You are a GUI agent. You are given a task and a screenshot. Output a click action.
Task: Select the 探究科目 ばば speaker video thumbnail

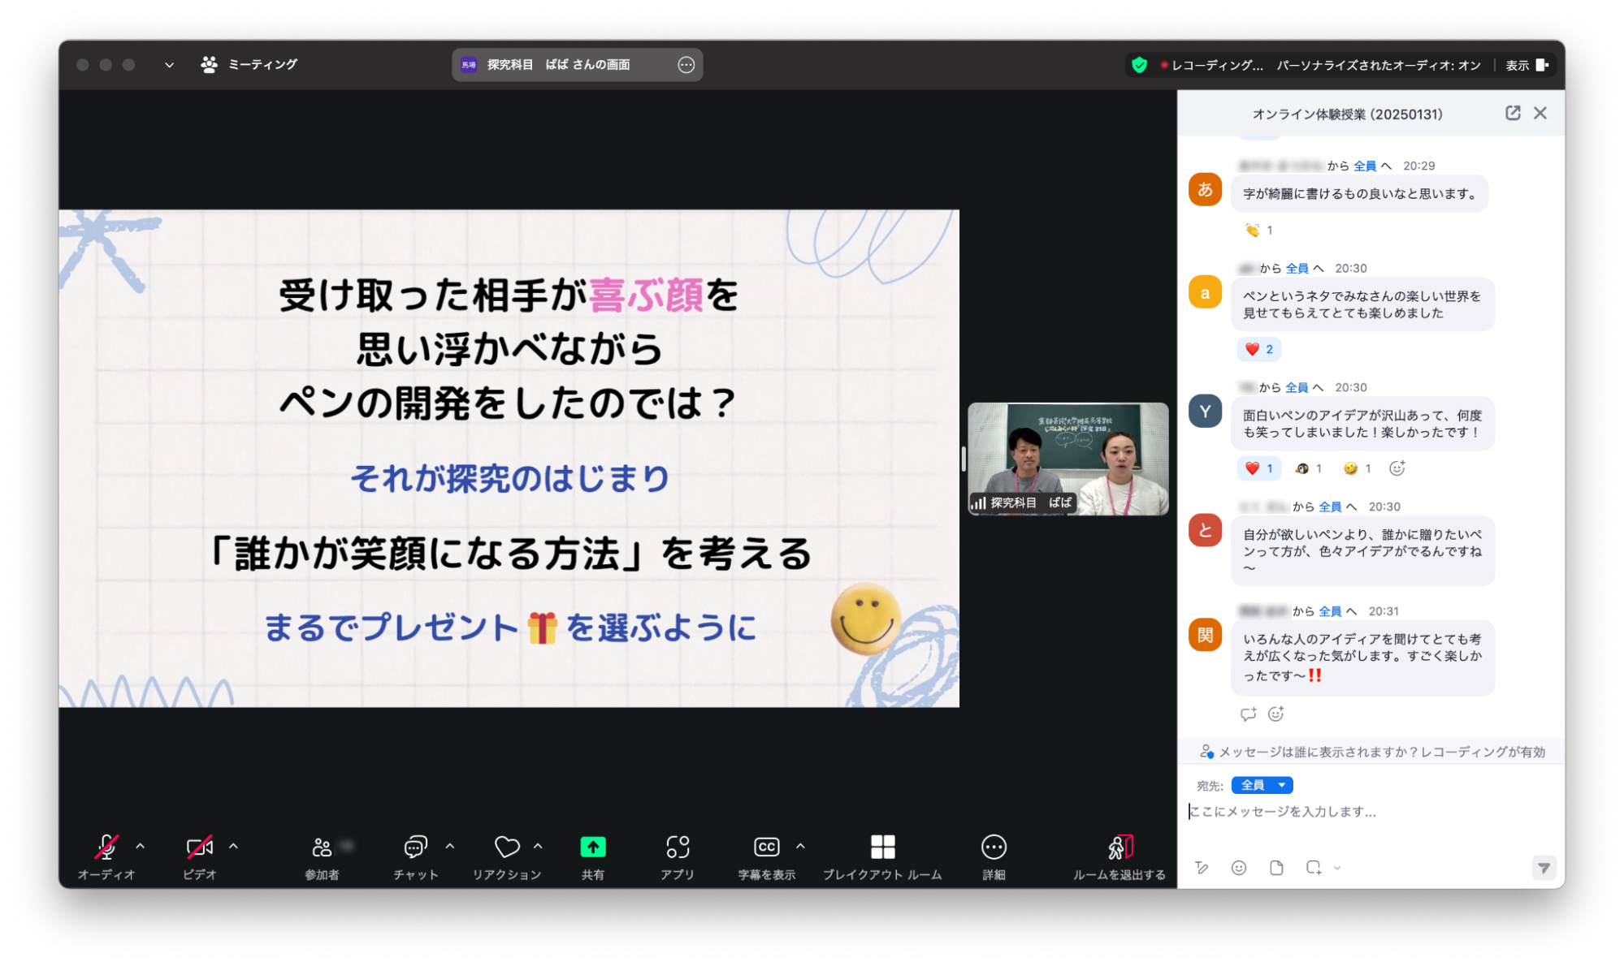click(x=1068, y=459)
